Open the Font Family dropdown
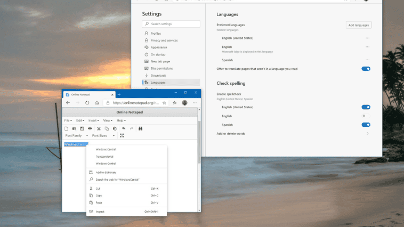The width and height of the screenshot is (404, 227). 76,135
